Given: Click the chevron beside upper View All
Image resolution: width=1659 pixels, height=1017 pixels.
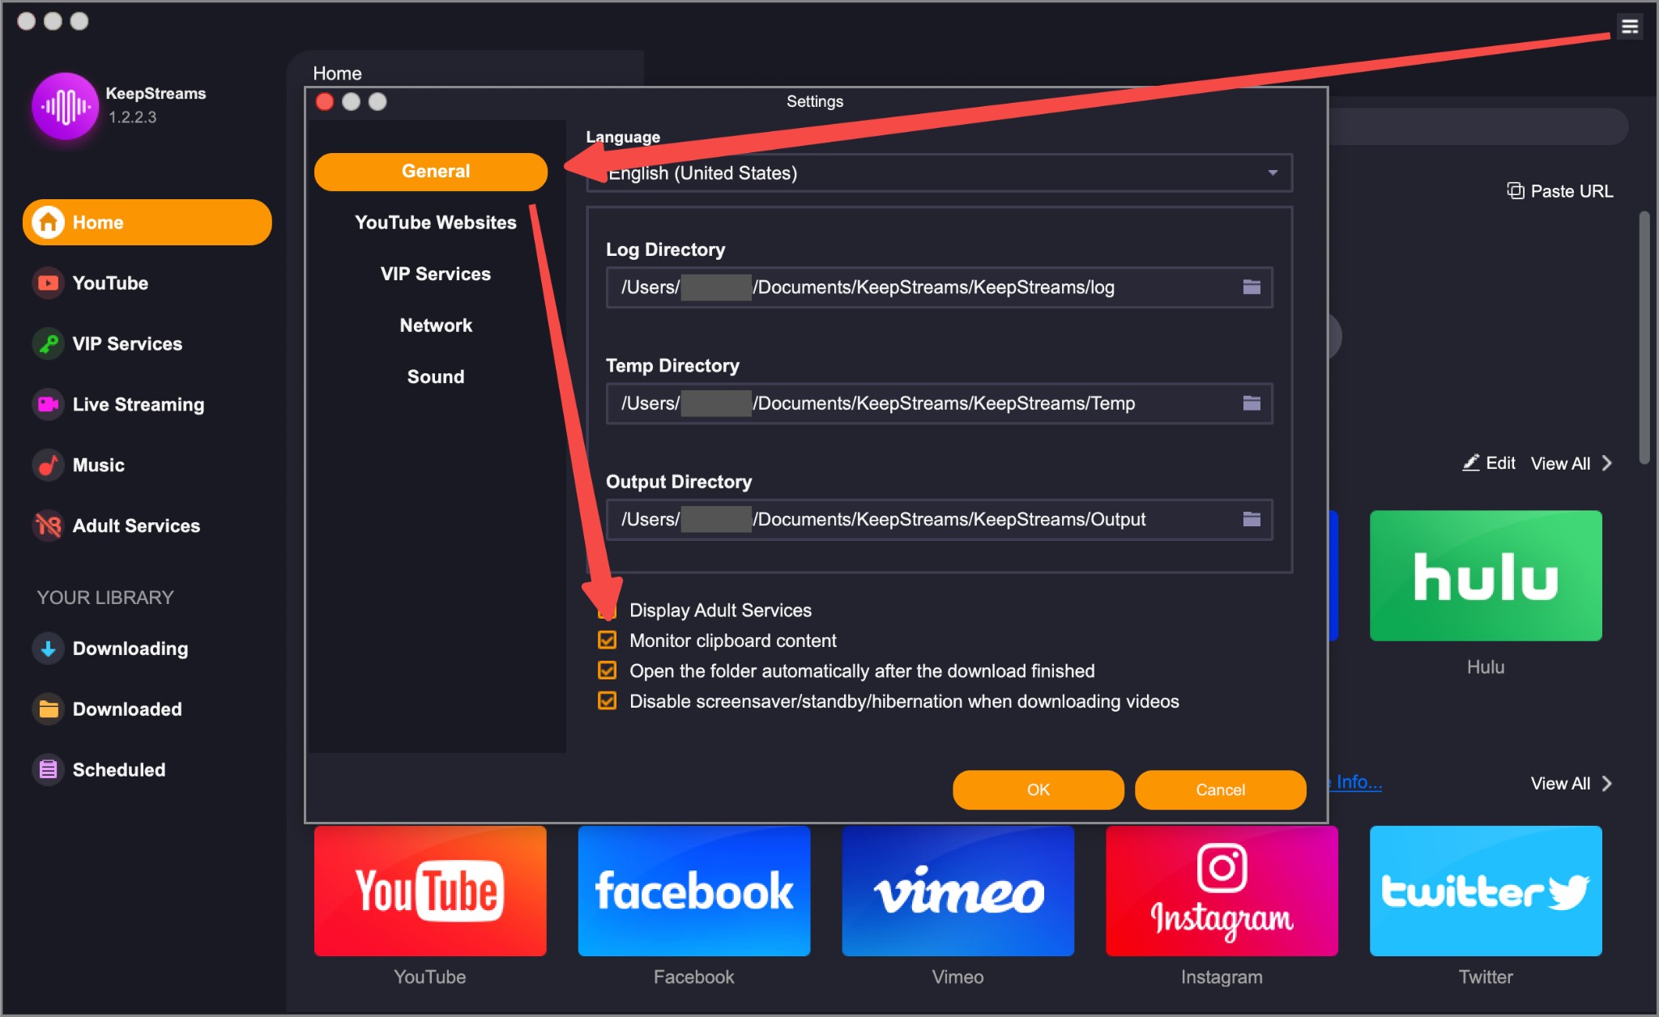Looking at the screenshot, I should click(1607, 464).
